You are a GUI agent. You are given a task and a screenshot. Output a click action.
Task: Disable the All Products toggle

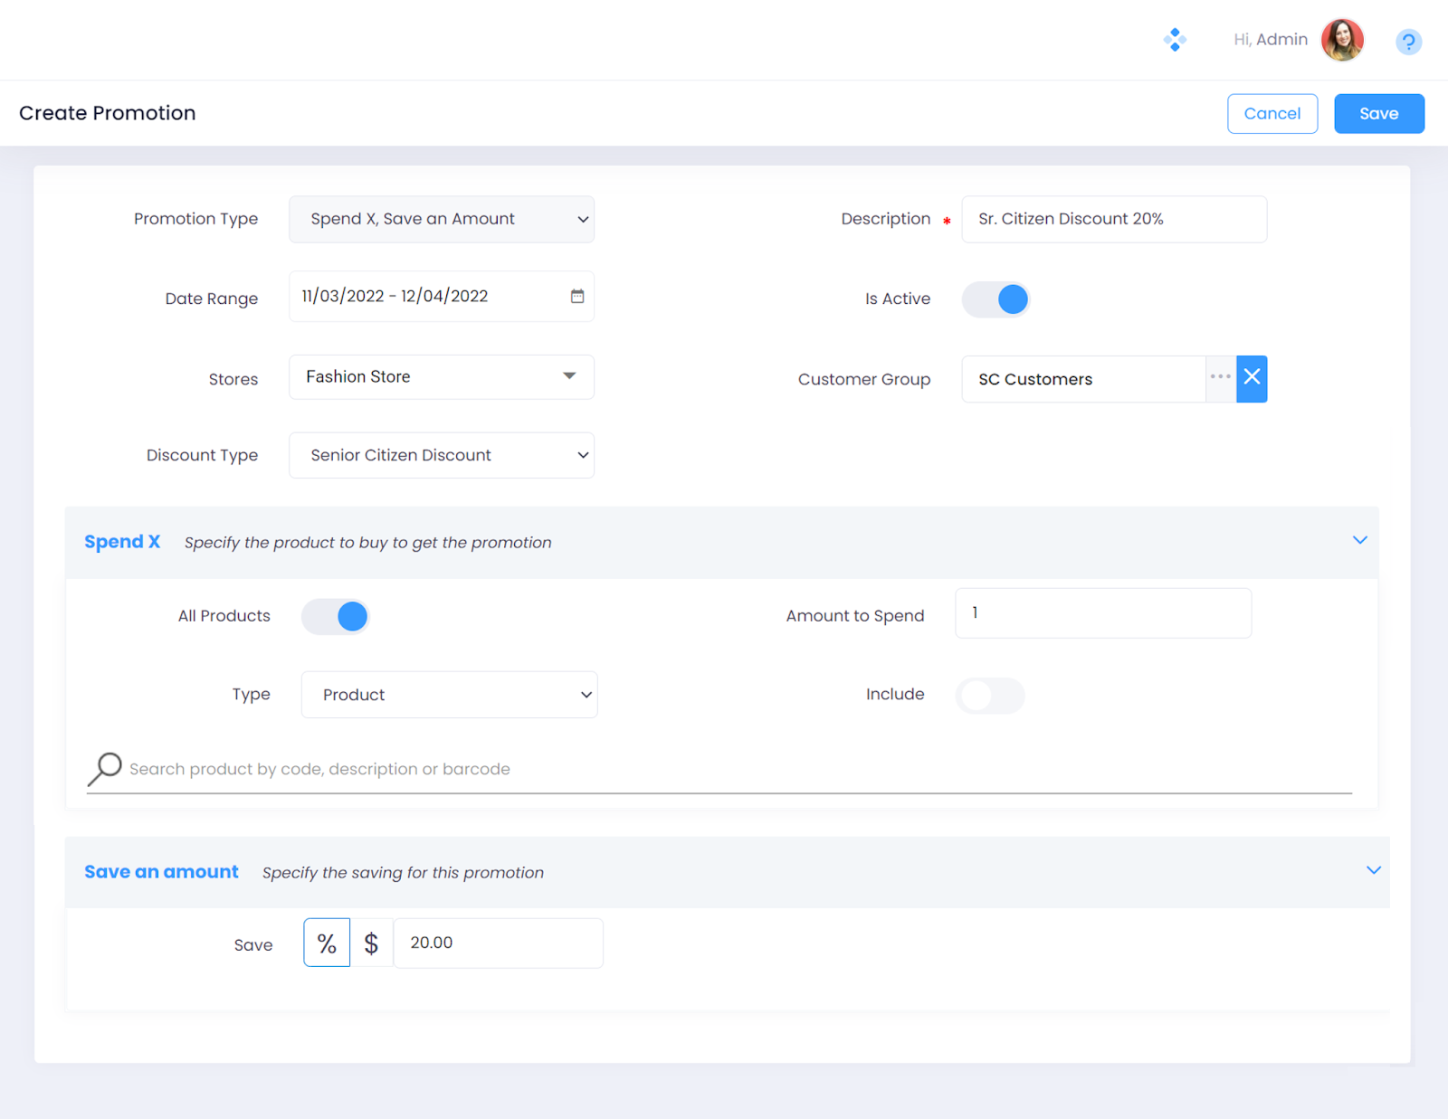(336, 617)
